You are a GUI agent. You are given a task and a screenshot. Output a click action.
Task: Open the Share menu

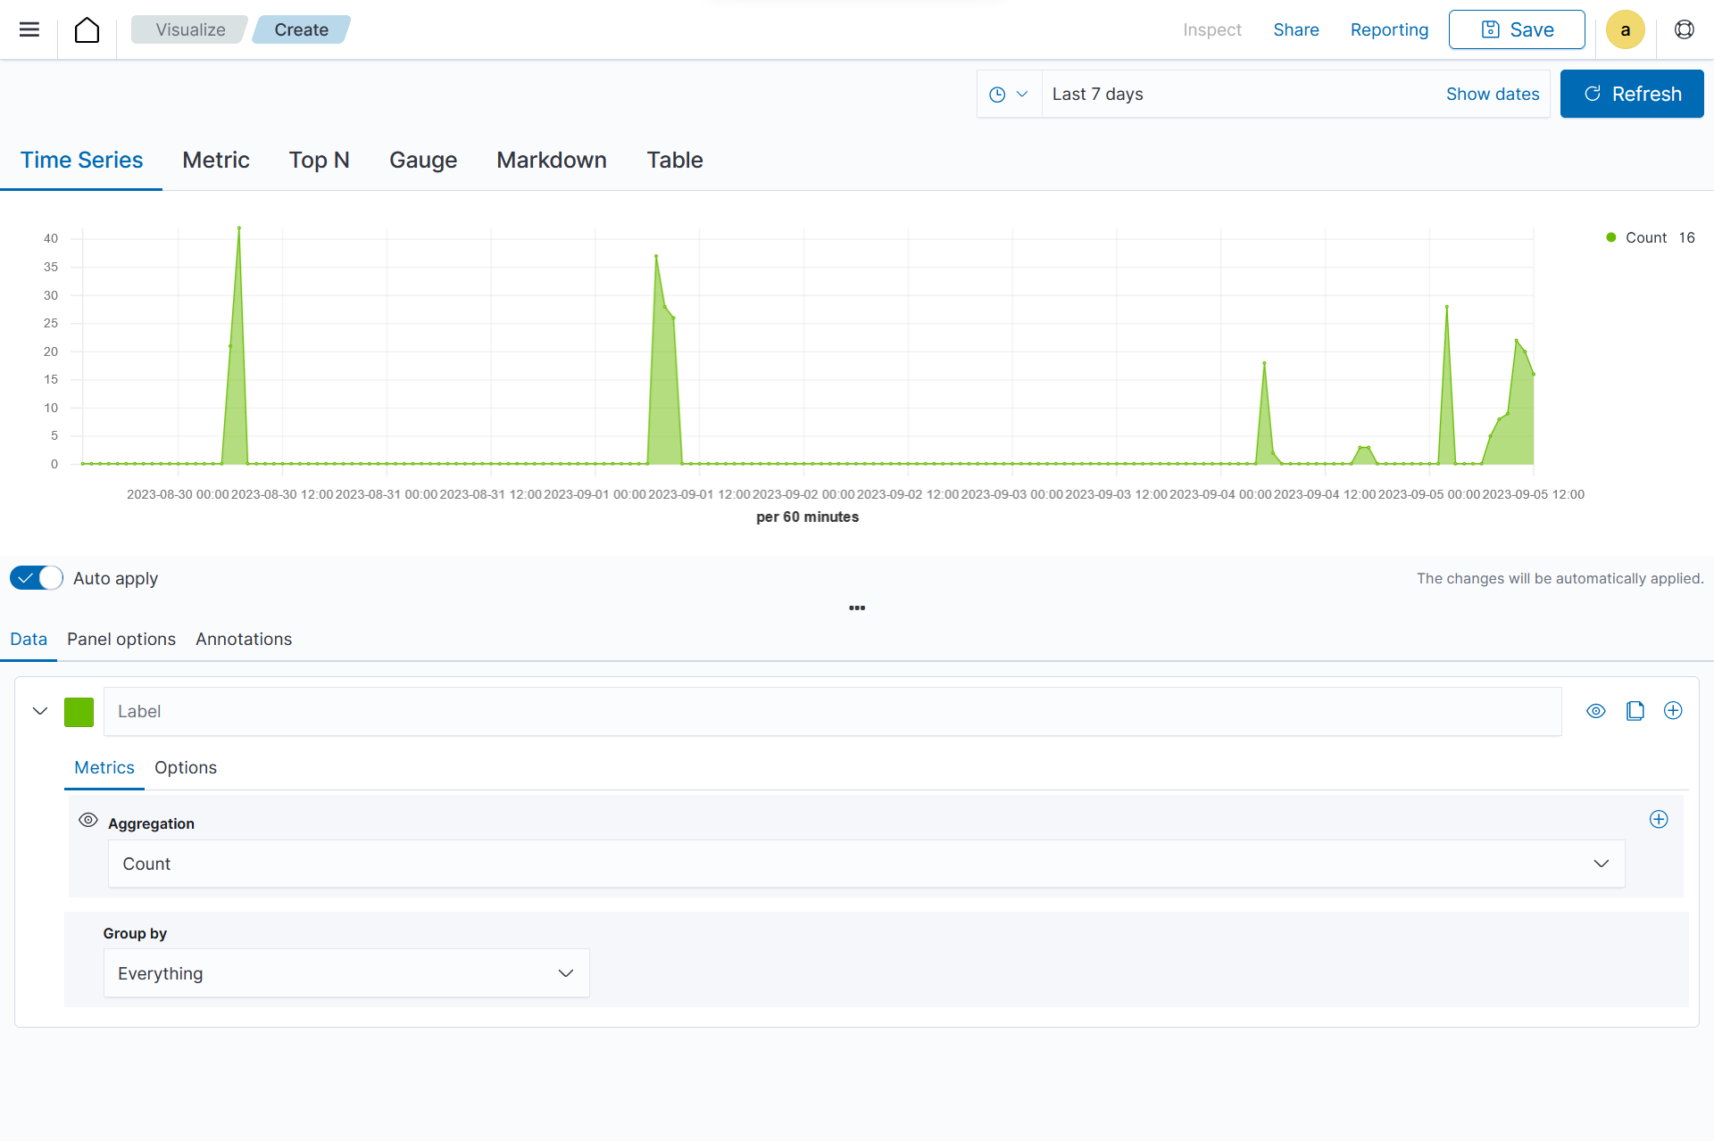click(1296, 29)
